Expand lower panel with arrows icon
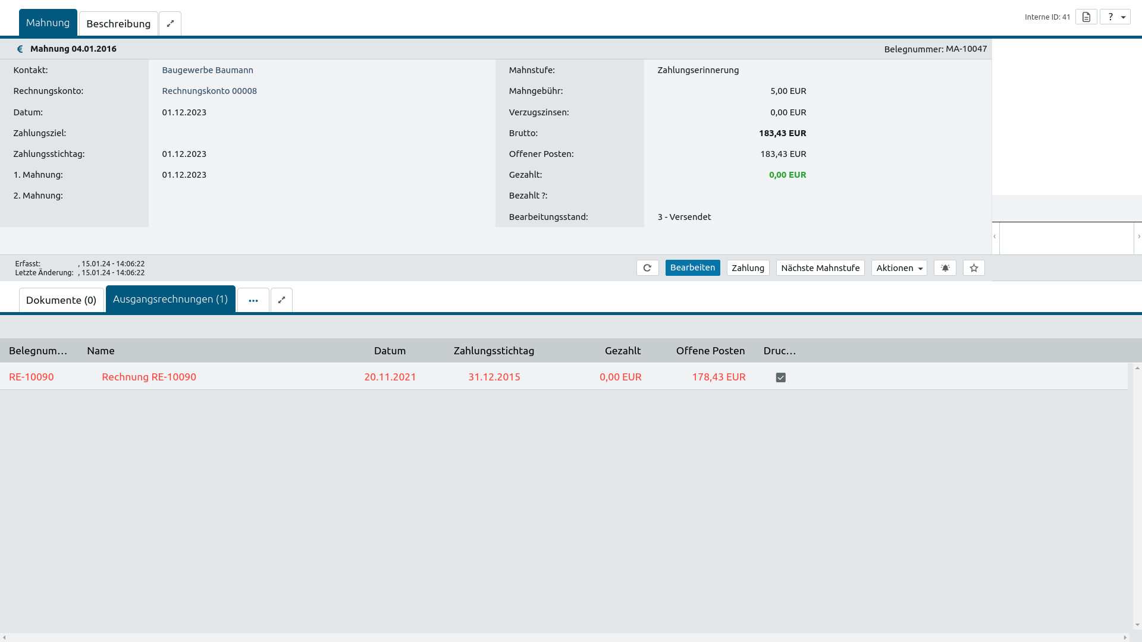Screen dimensions: 1142x642 click(281, 300)
